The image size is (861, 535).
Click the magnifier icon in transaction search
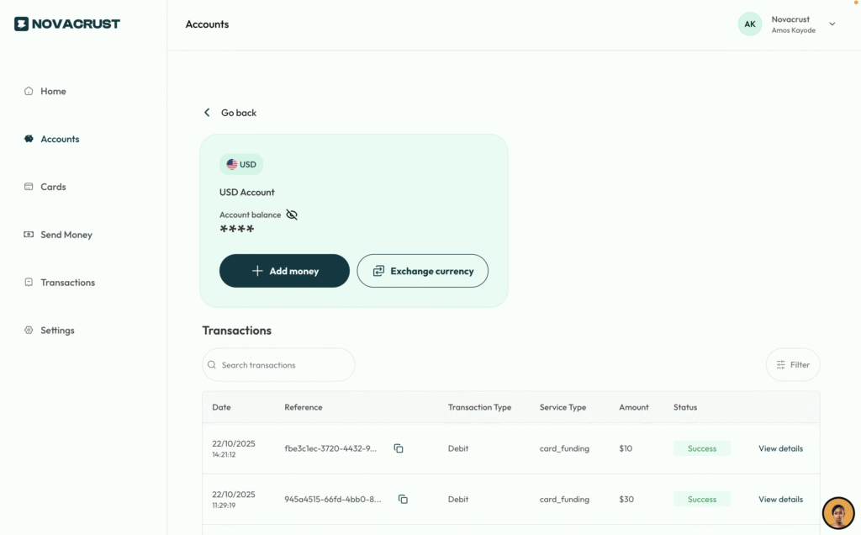[x=212, y=365]
